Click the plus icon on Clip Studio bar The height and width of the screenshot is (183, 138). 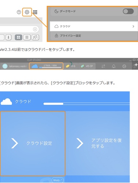coord(136,65)
